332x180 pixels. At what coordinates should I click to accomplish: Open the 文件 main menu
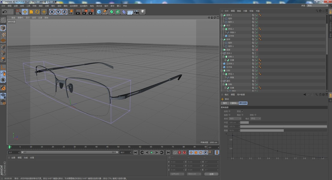coord(3,6)
